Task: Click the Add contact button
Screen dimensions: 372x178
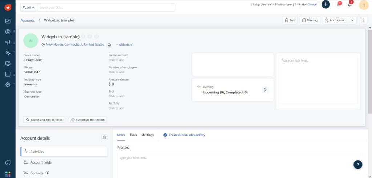Action: click(335, 20)
